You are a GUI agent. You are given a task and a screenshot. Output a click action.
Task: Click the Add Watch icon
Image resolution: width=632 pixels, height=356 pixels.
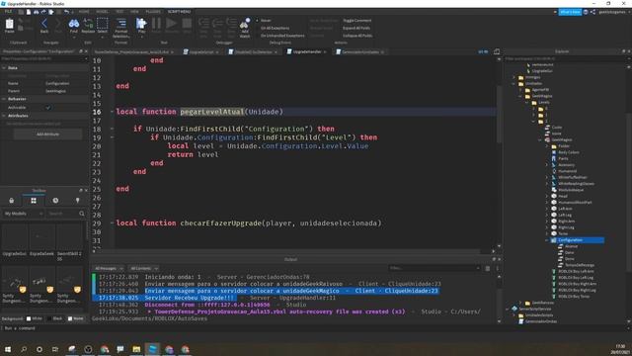click(245, 24)
